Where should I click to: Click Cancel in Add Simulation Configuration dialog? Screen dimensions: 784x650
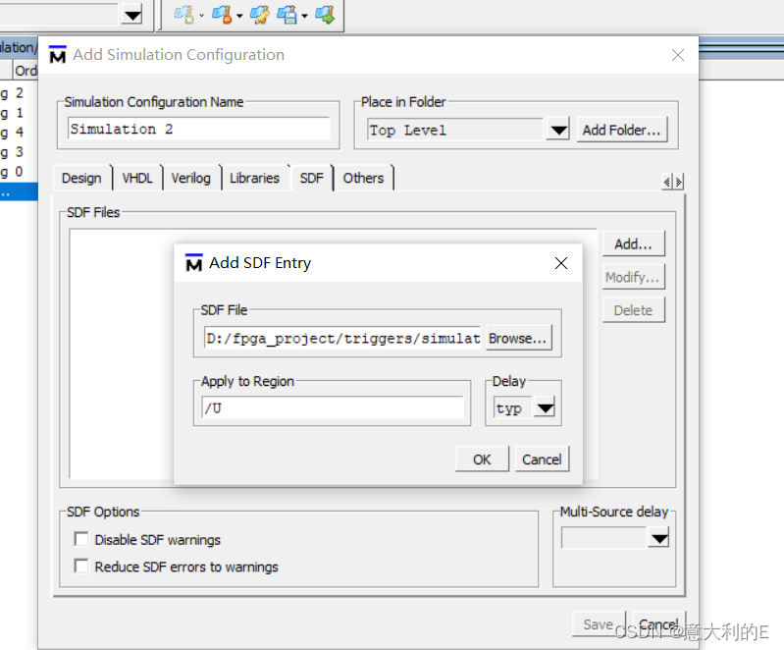coord(658,623)
